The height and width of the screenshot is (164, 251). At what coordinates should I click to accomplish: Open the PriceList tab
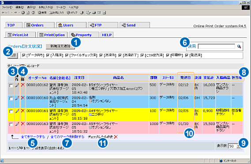[x=20, y=35]
